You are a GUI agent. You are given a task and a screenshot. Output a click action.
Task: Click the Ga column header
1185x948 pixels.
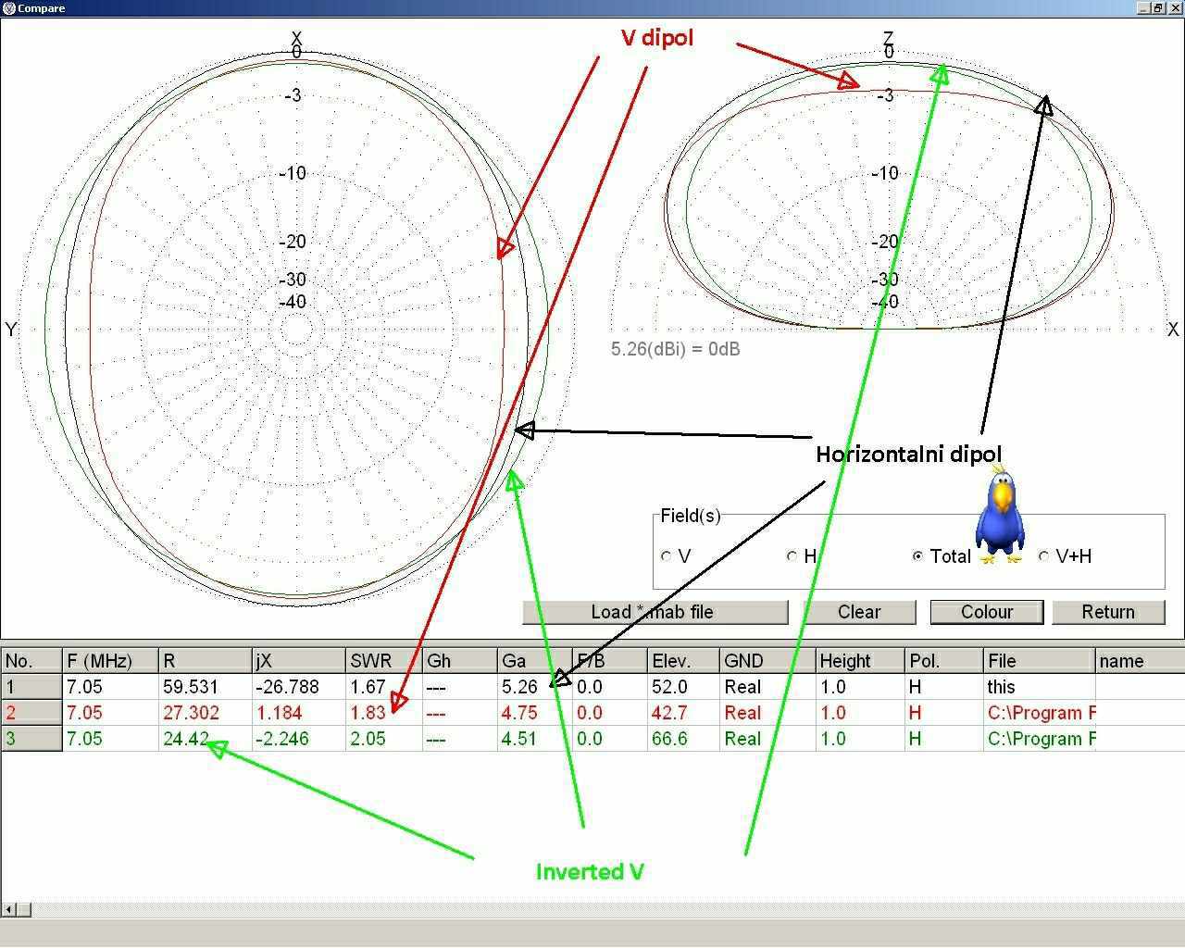click(534, 661)
